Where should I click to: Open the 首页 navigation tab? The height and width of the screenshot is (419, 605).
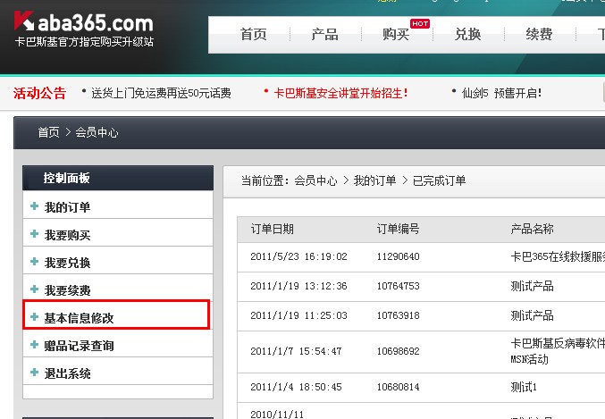tap(253, 35)
